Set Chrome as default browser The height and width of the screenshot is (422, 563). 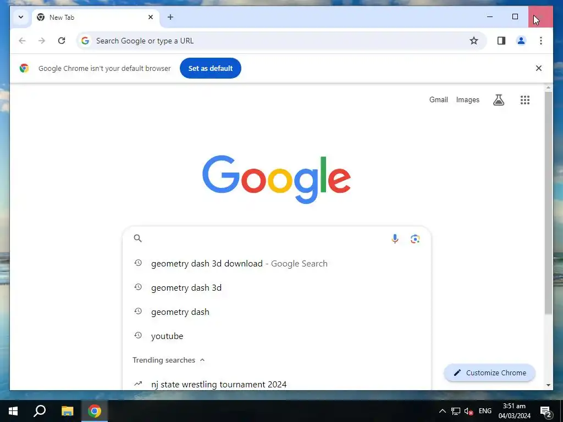click(x=211, y=68)
